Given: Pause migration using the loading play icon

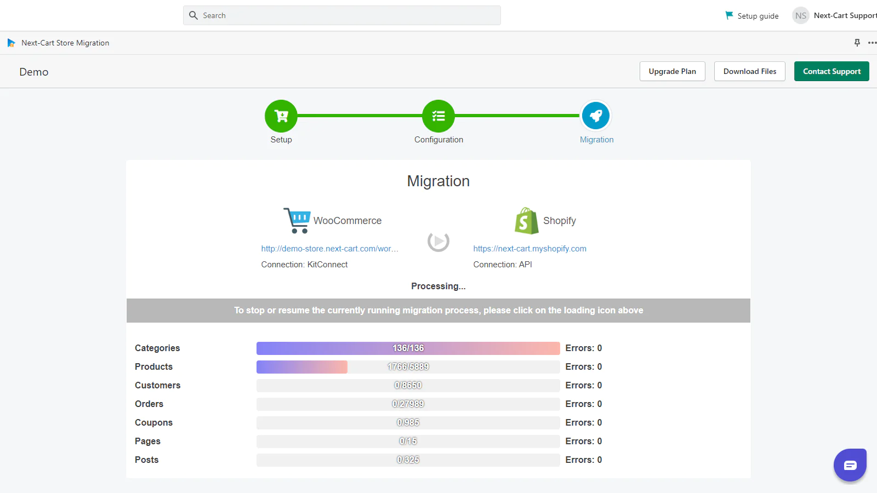Looking at the screenshot, I should 438,241.
